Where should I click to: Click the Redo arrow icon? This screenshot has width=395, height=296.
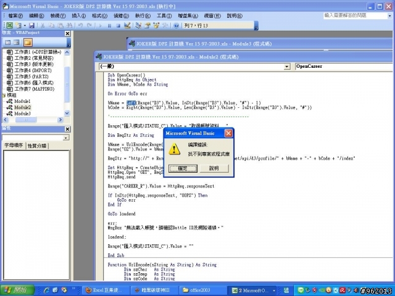point(89,25)
